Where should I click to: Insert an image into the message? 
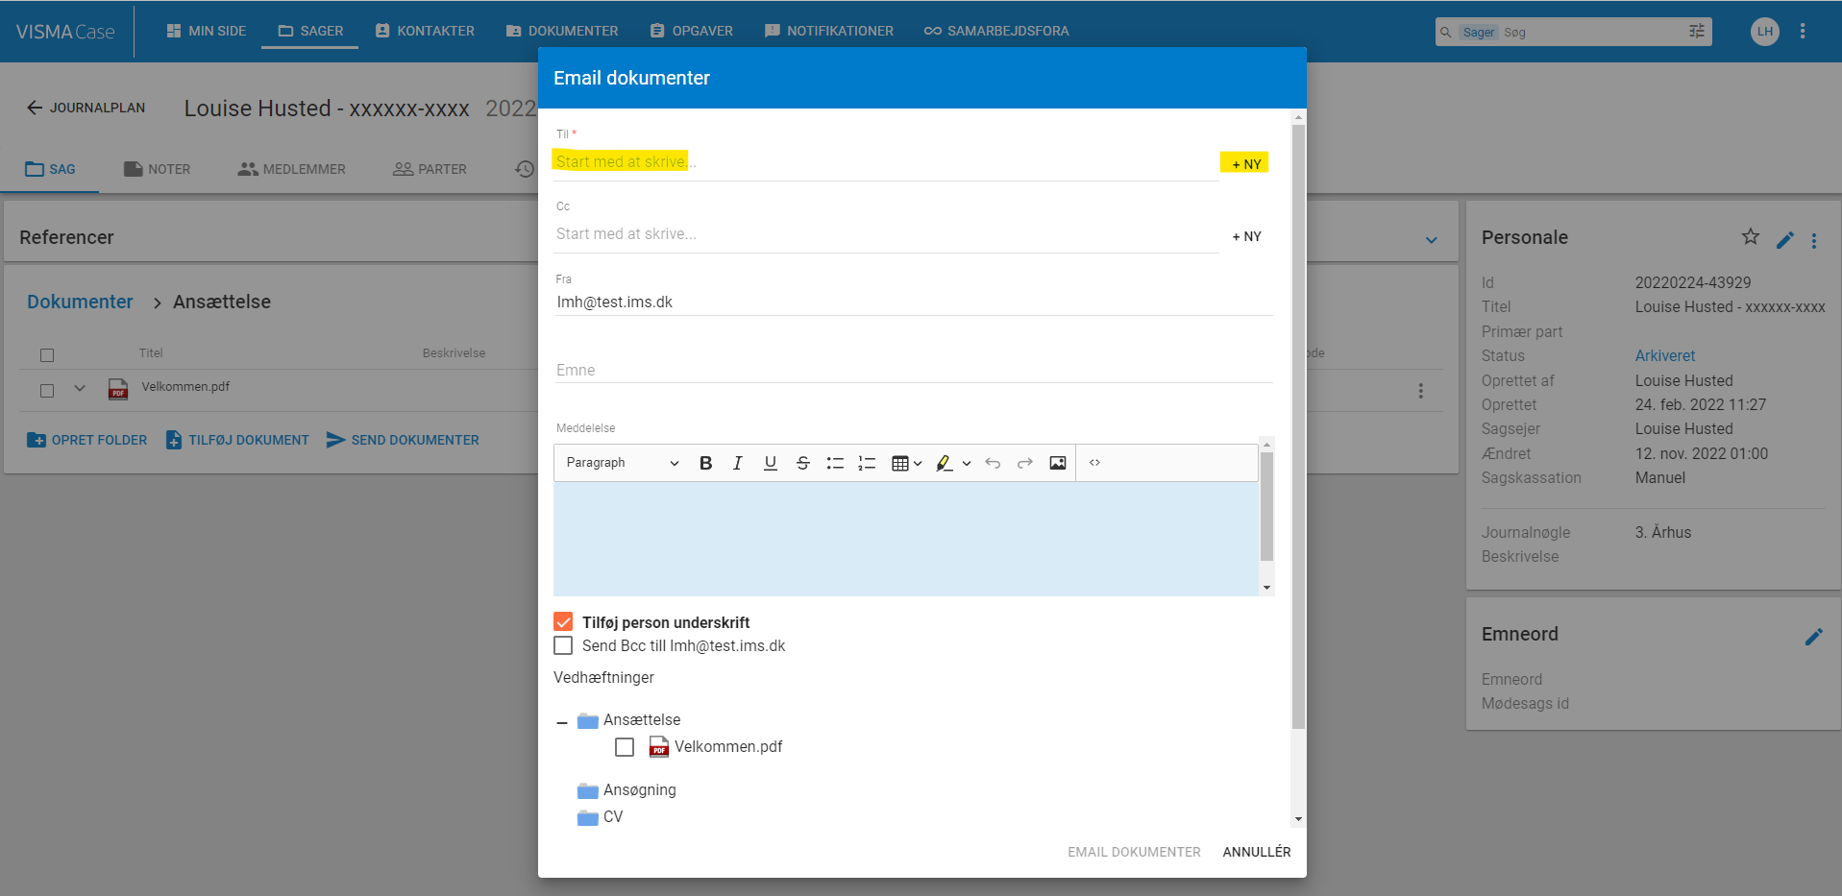pyautogui.click(x=1057, y=463)
